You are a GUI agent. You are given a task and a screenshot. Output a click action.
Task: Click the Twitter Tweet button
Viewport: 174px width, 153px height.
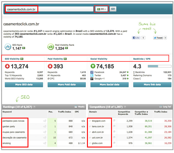pos(158,38)
